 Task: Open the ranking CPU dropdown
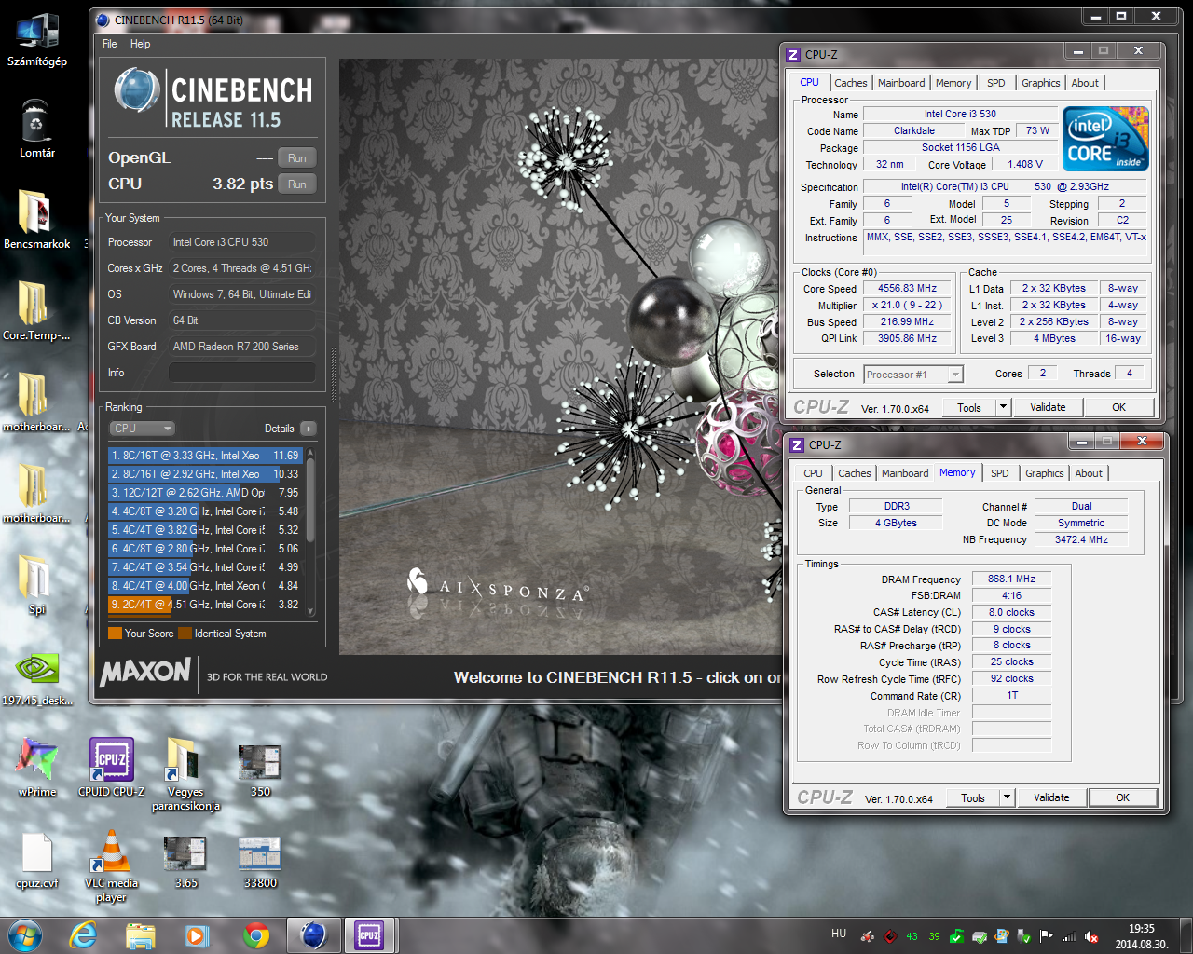tap(142, 429)
